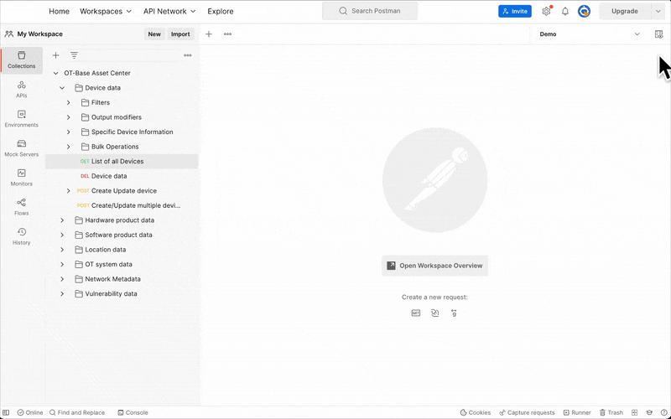The height and width of the screenshot is (419, 671).
Task: Click the Import button
Action: click(180, 34)
